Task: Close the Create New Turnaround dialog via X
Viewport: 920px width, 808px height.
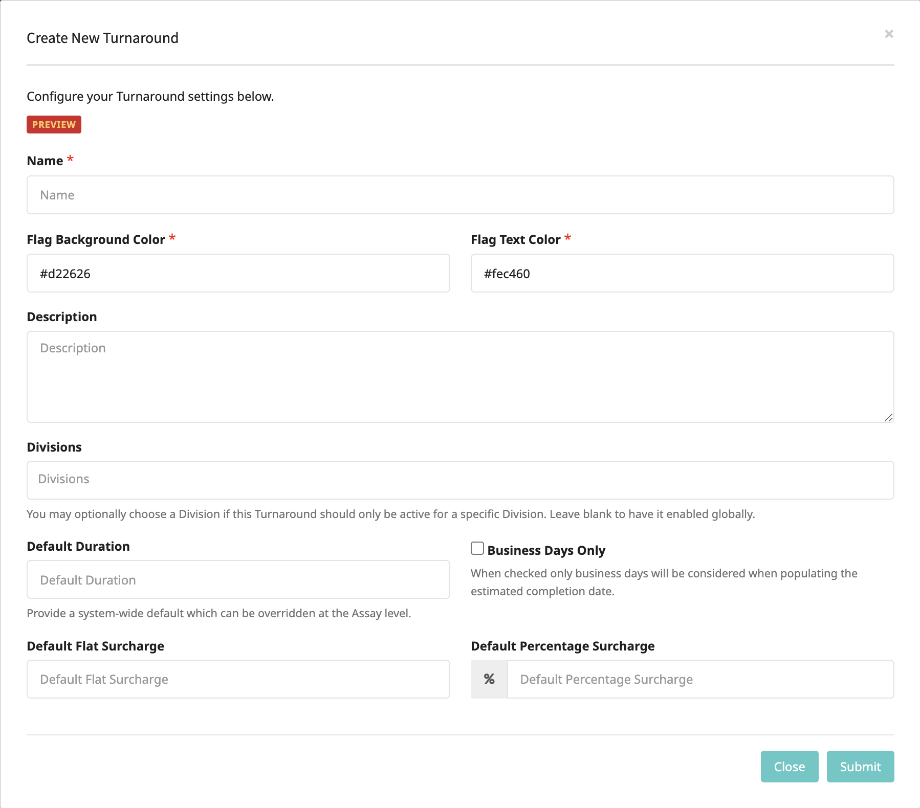Action: pyautogui.click(x=889, y=34)
